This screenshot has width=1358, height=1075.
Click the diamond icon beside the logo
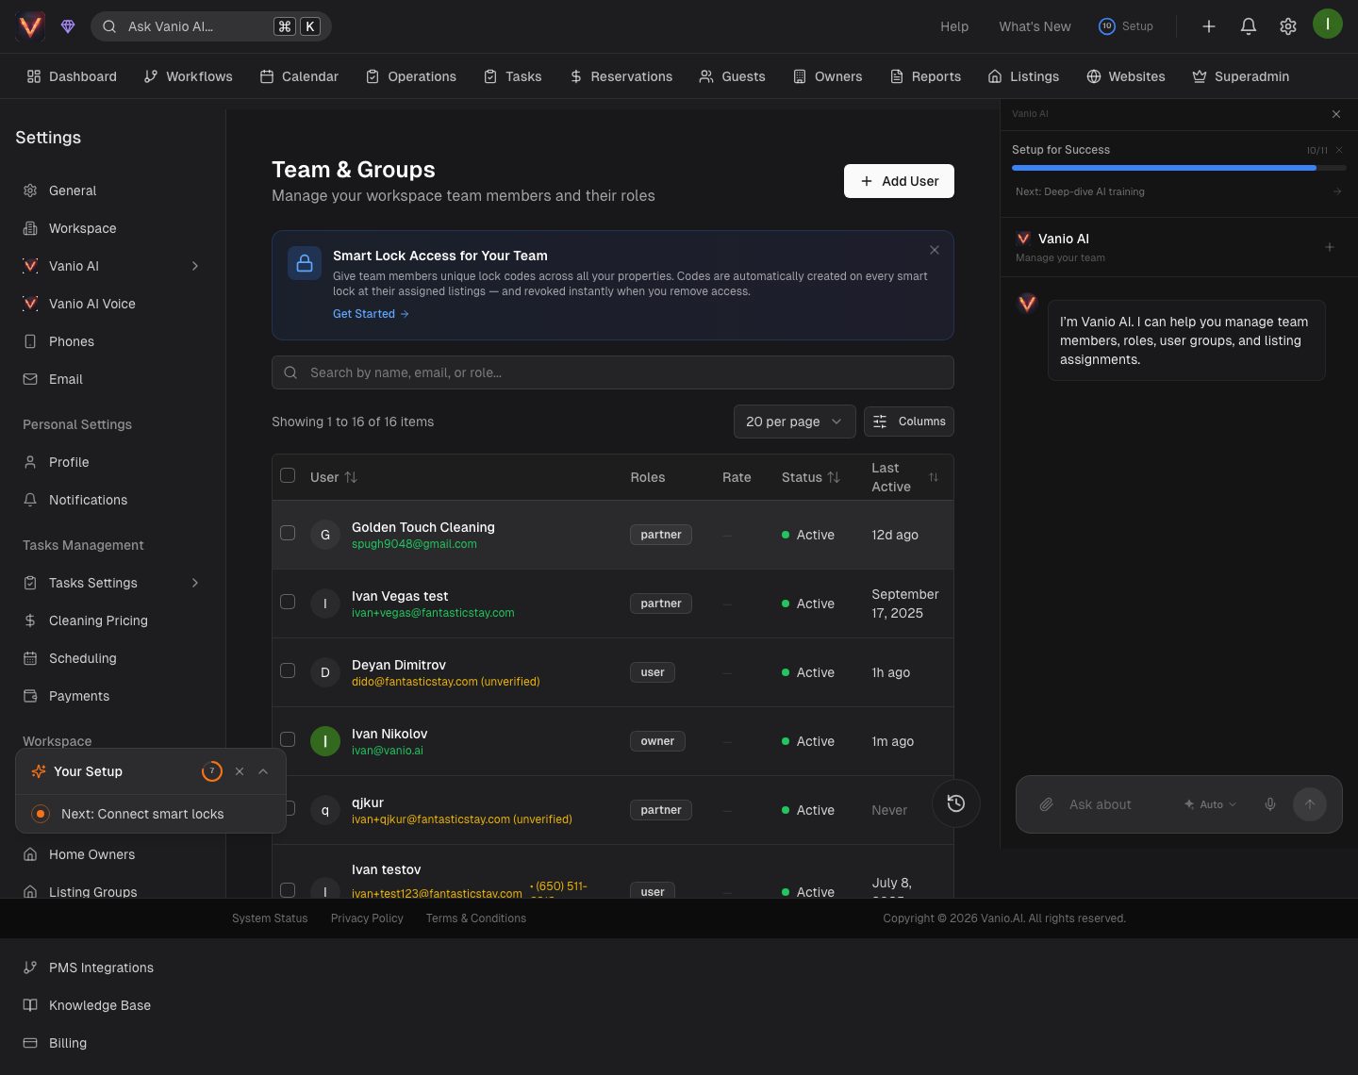[68, 26]
